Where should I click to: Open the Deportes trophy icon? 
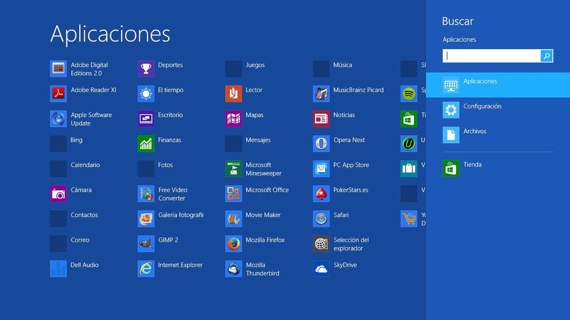click(x=146, y=69)
